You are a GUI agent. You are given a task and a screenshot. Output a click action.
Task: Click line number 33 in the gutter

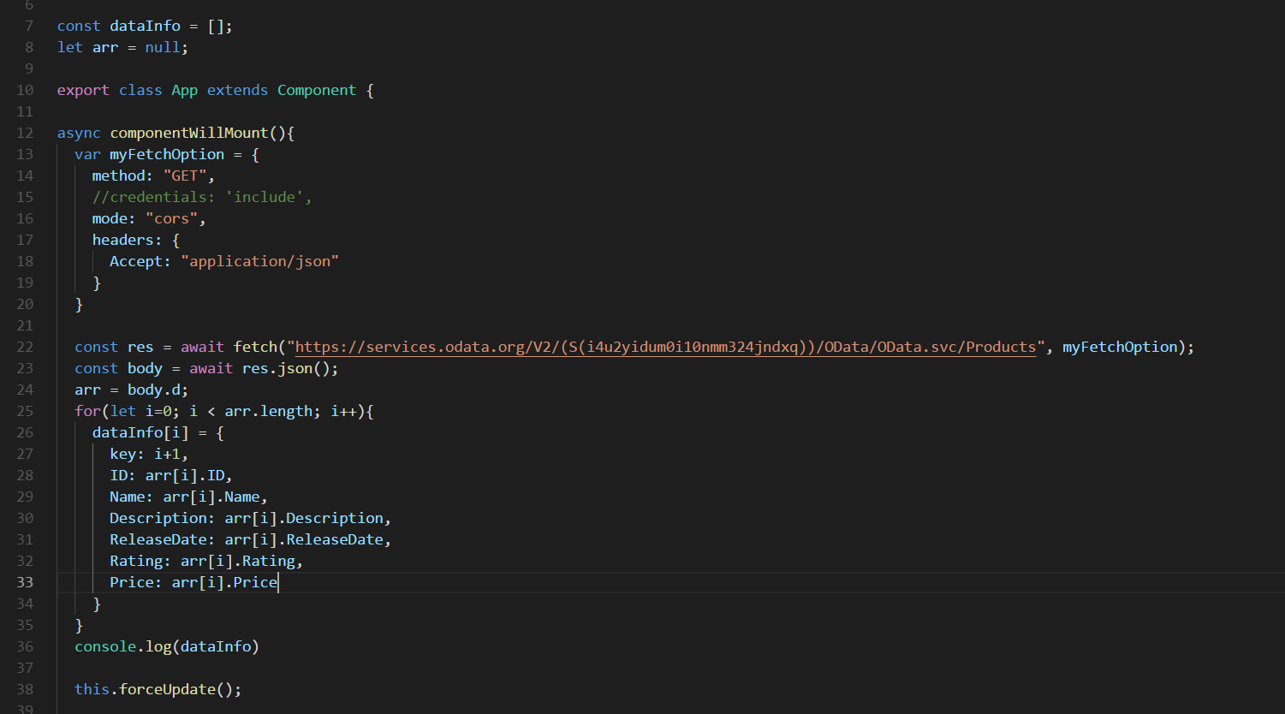click(25, 582)
